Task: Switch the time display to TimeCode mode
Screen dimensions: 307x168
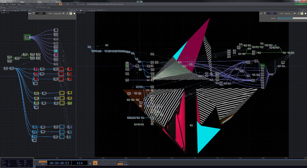Action: tap(43, 161)
